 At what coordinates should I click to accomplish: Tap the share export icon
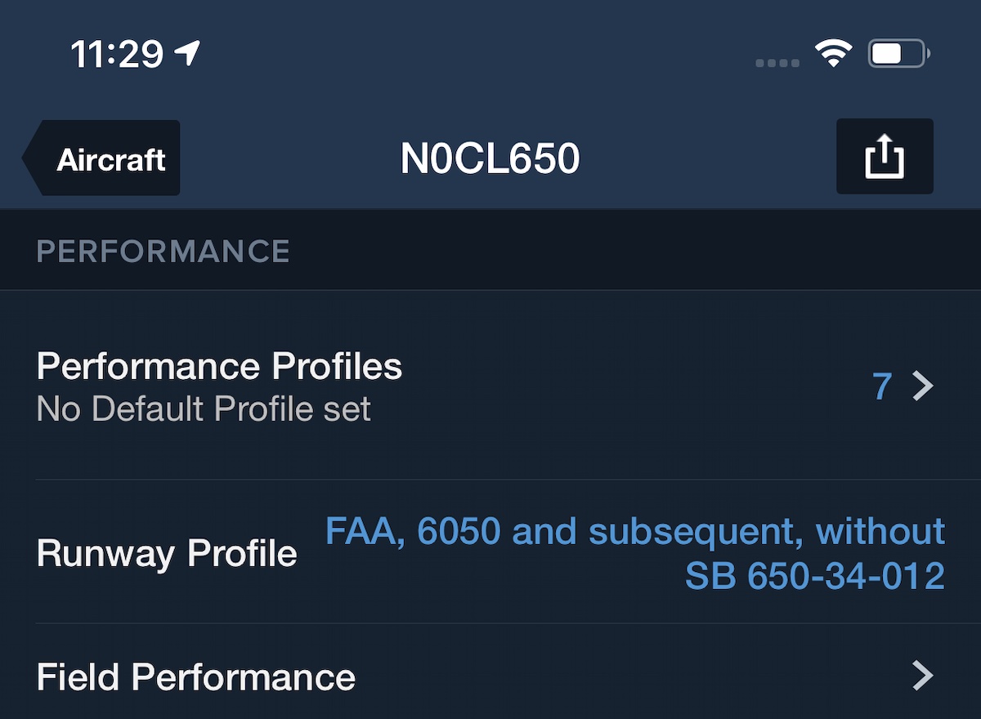click(x=884, y=156)
